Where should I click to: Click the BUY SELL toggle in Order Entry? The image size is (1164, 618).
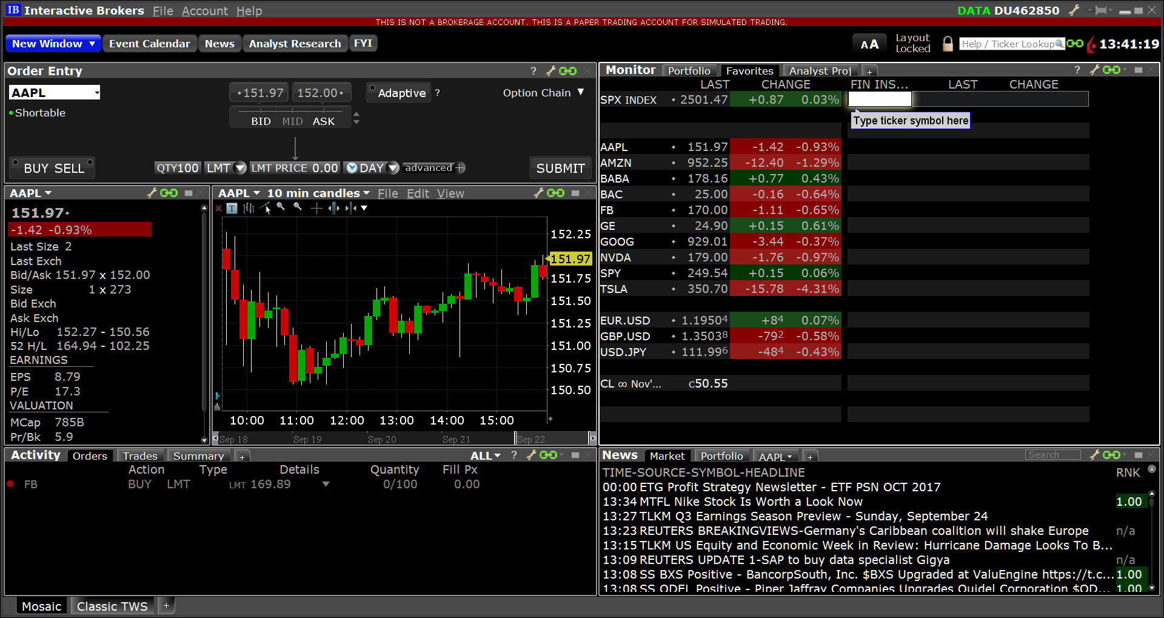click(52, 168)
